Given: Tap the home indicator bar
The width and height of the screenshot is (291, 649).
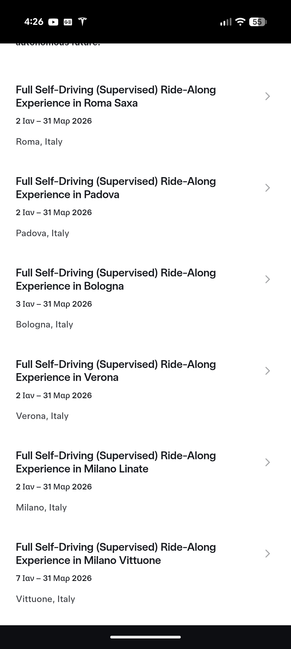Looking at the screenshot, I should [145, 637].
